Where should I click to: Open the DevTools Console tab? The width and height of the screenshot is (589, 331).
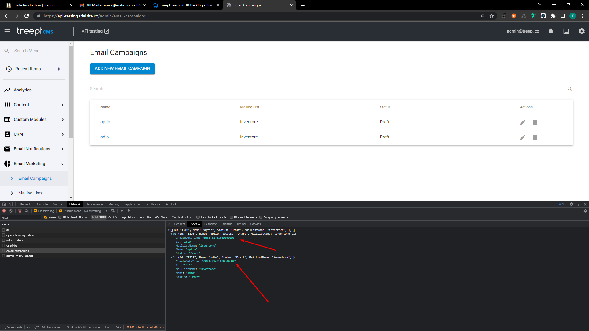[42, 204]
